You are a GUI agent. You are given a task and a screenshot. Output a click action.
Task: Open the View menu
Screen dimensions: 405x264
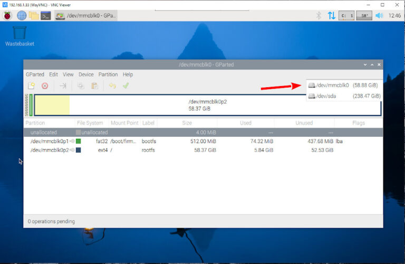click(68, 74)
